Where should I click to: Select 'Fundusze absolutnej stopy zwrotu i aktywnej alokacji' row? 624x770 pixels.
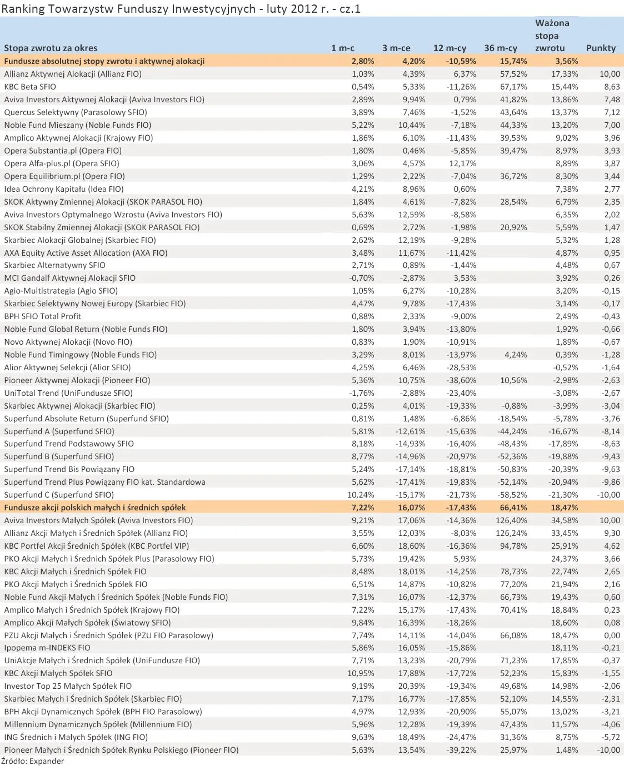tap(312, 61)
